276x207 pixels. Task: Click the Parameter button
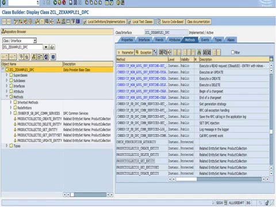pyautogui.click(x=125, y=52)
